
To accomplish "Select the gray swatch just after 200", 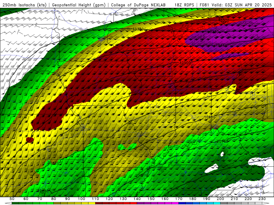I will click(x=224, y=203).
